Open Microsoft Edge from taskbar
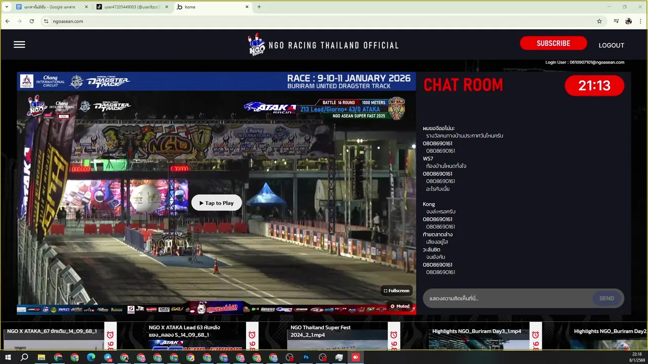This screenshot has height=364, width=648. (x=91, y=357)
